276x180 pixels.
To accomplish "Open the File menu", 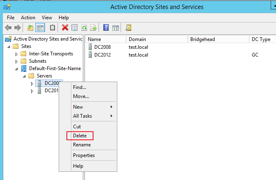I will (11, 18).
